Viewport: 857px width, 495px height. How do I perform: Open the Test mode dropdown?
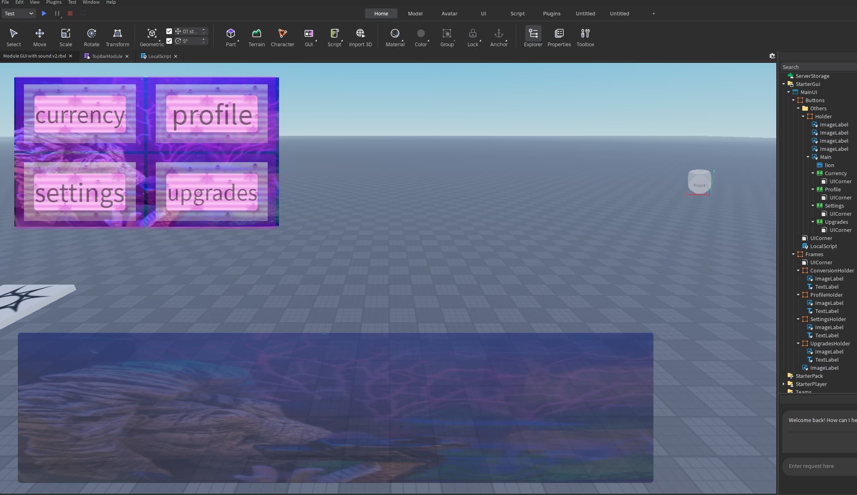[19, 13]
